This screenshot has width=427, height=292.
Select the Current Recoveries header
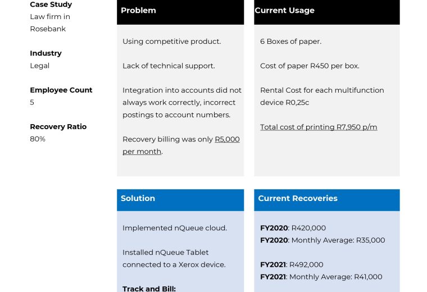click(x=297, y=198)
